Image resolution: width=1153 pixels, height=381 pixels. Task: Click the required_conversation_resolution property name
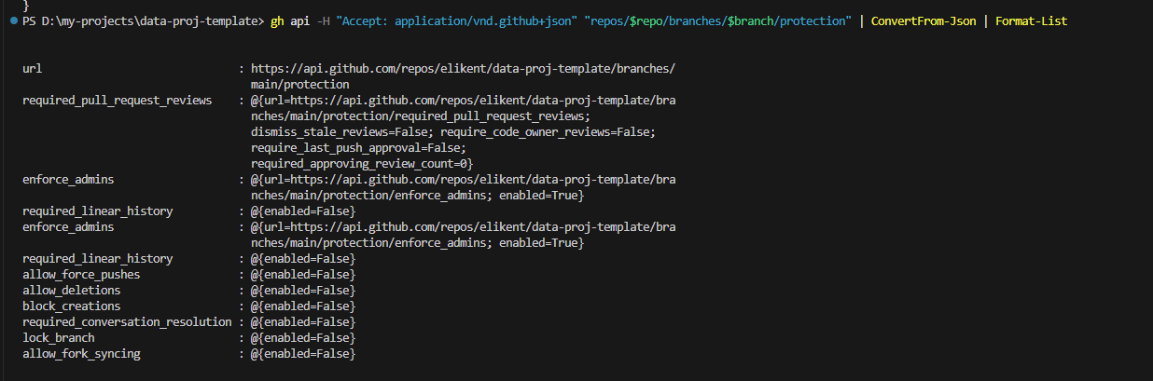(x=127, y=321)
